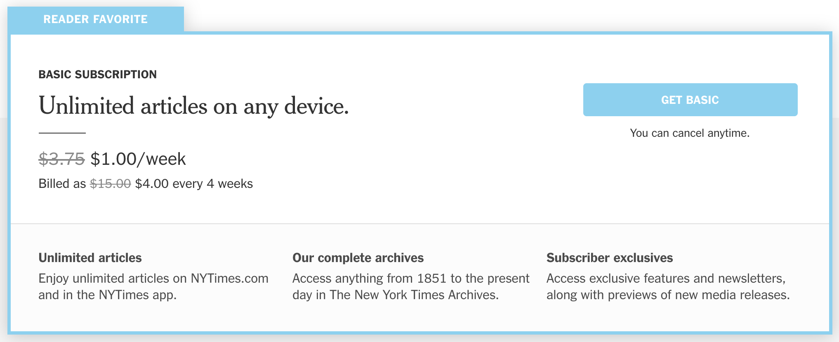Click the NYTimes.com text in description
Viewport: 839px width, 342px height.
(x=229, y=279)
